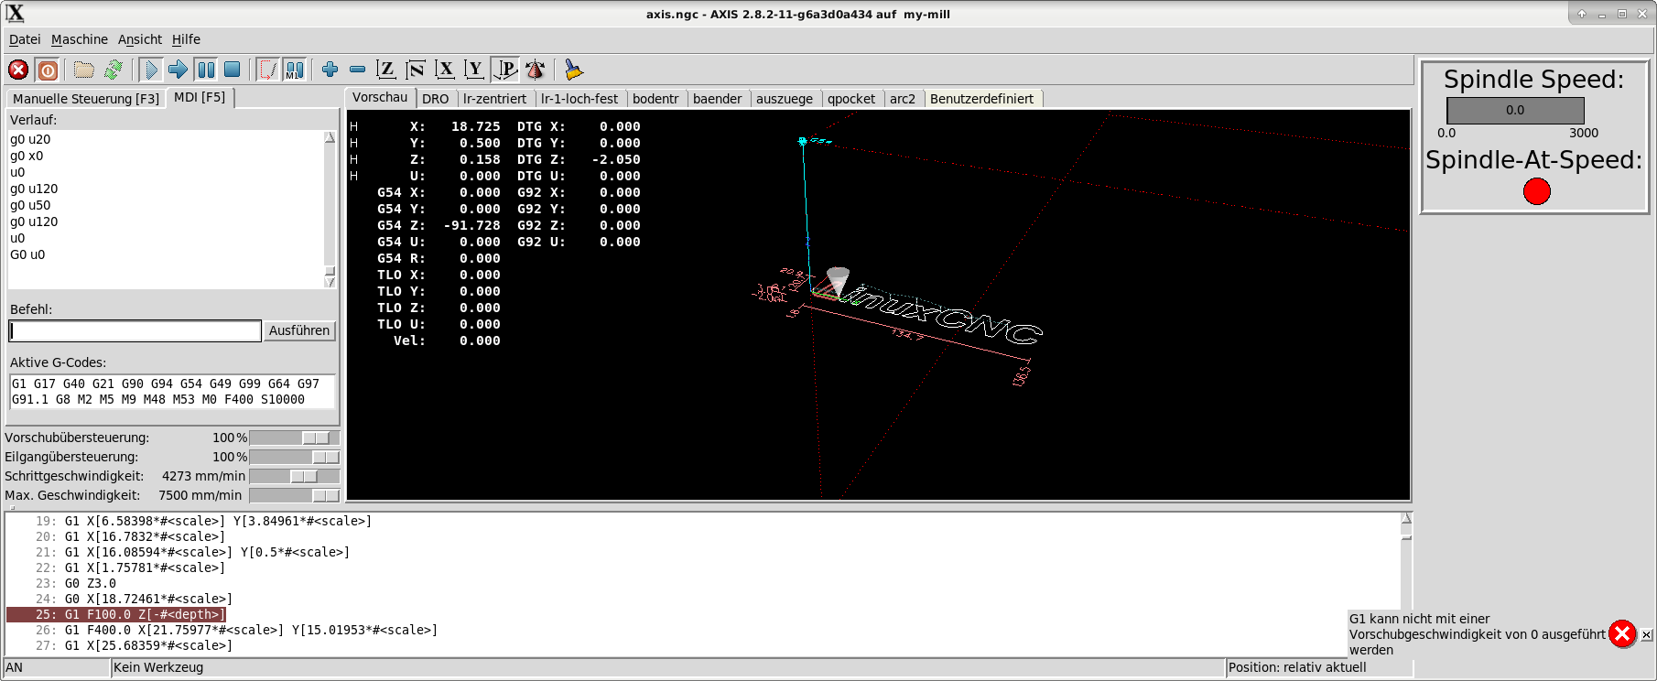Screen dimensions: 1657x681
Task: Open the Maschine menu
Action: pos(80,39)
